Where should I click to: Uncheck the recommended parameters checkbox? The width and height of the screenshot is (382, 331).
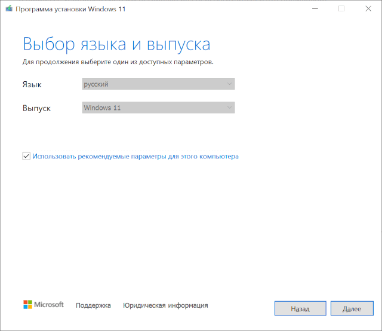(x=26, y=156)
